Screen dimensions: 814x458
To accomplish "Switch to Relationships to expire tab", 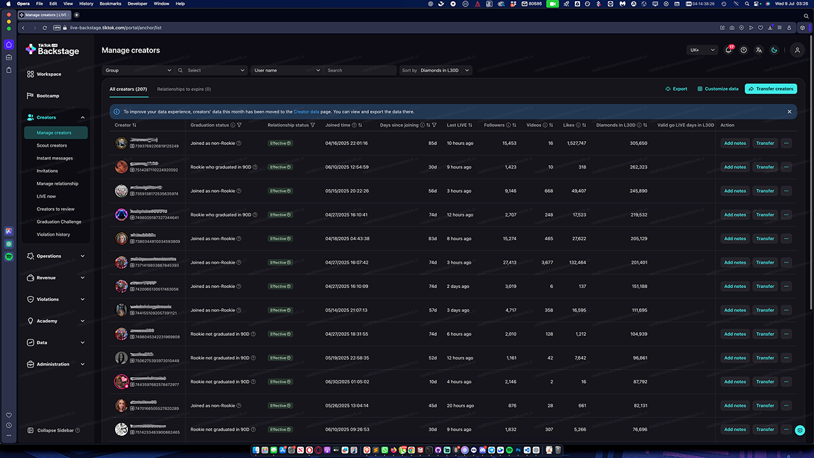I will tap(184, 89).
